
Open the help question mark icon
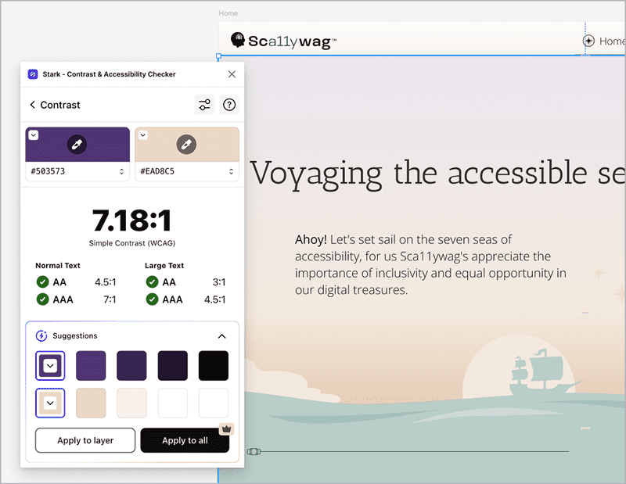[x=229, y=105]
